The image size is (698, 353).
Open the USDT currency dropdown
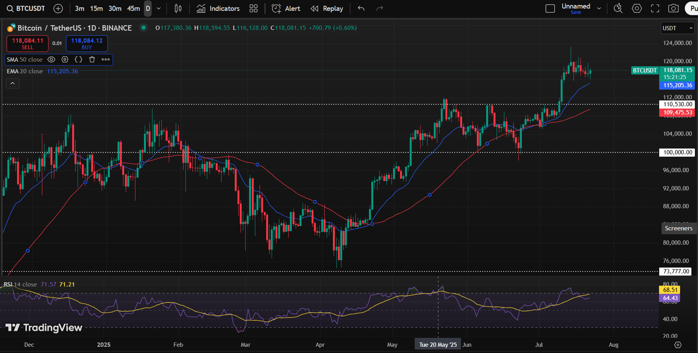point(677,28)
